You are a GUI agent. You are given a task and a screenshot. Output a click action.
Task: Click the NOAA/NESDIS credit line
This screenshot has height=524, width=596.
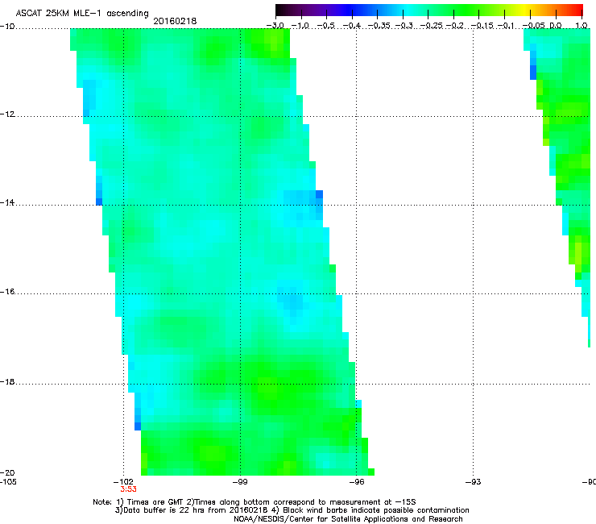point(348,519)
